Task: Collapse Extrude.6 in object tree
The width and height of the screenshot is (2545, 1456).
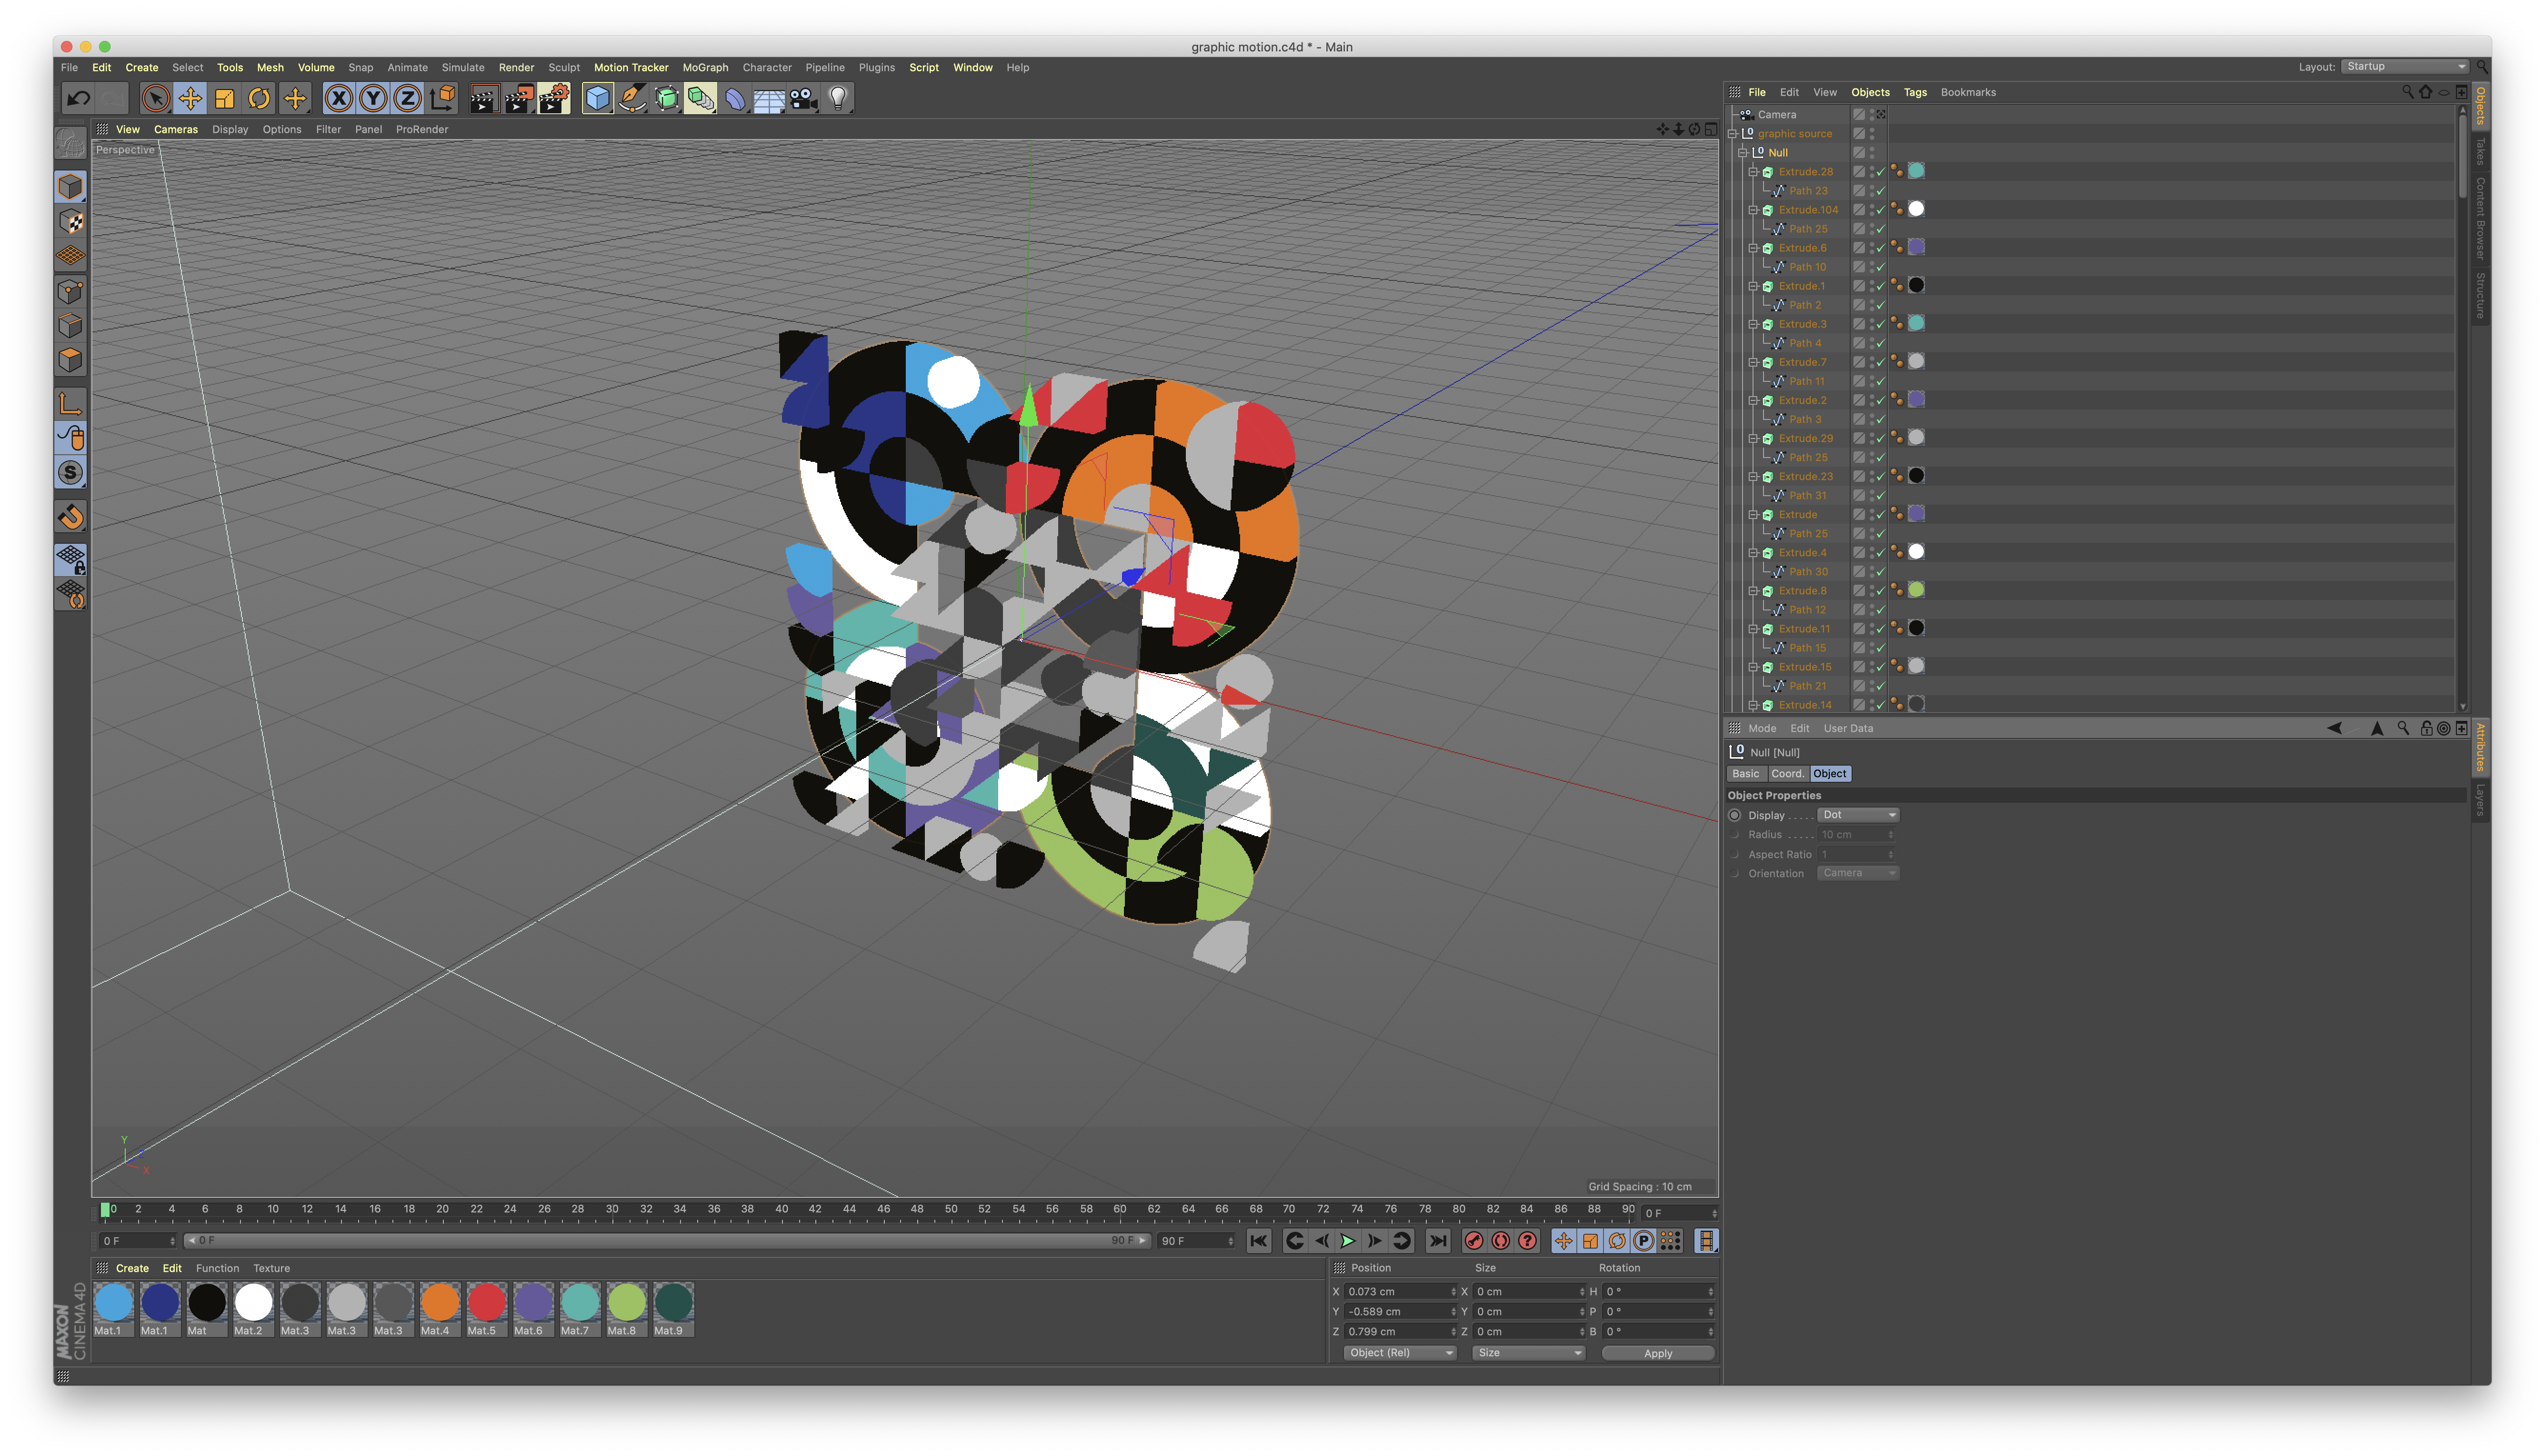Action: pyautogui.click(x=1753, y=248)
